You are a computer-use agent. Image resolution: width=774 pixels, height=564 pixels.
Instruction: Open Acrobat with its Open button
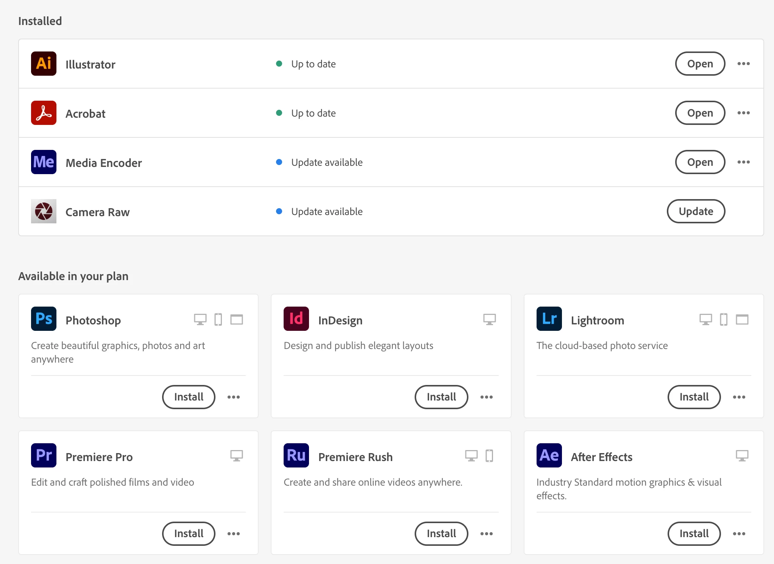(x=700, y=113)
